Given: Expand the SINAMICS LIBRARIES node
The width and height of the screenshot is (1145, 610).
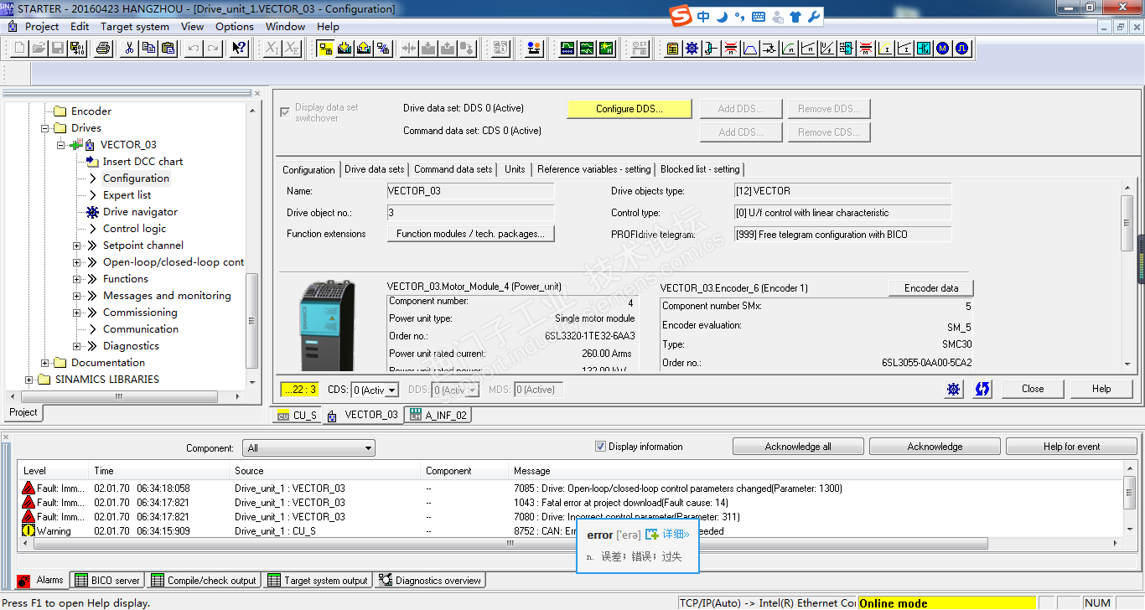Looking at the screenshot, I should pyautogui.click(x=29, y=380).
